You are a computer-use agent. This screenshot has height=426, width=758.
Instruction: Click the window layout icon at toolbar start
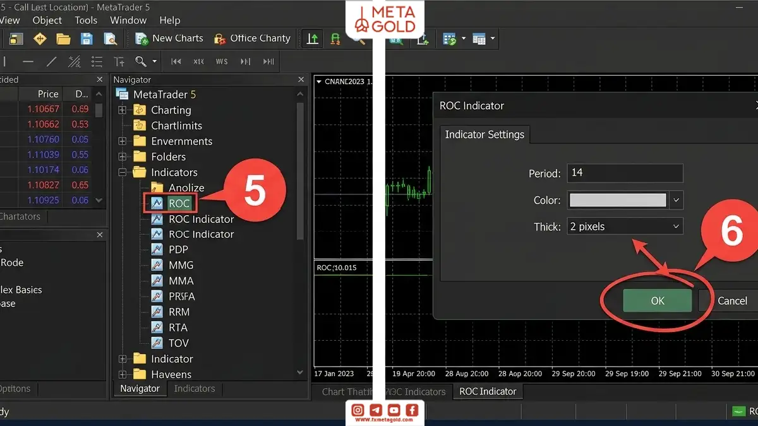pos(16,39)
